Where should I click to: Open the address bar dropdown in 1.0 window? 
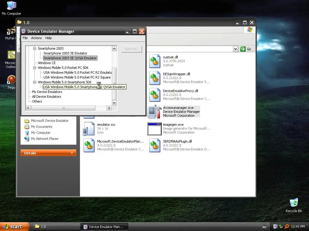tap(235, 49)
